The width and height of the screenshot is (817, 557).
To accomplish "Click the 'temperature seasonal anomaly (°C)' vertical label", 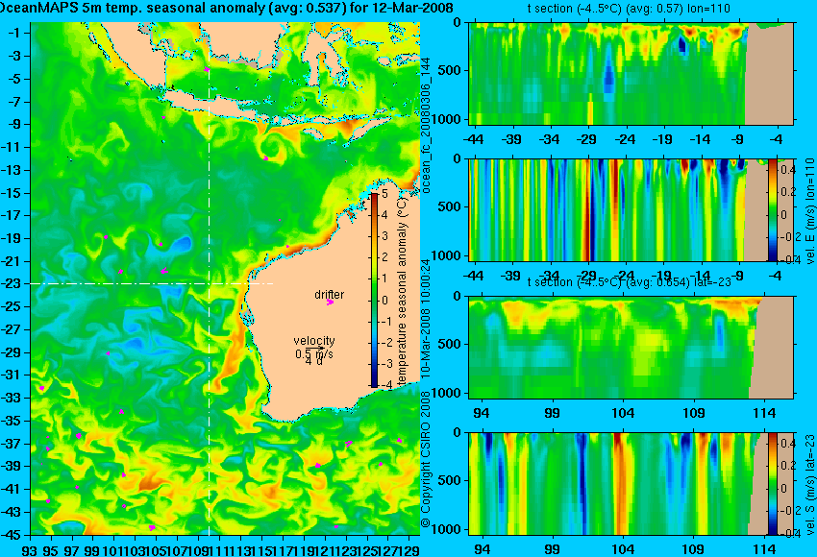I will [x=402, y=292].
